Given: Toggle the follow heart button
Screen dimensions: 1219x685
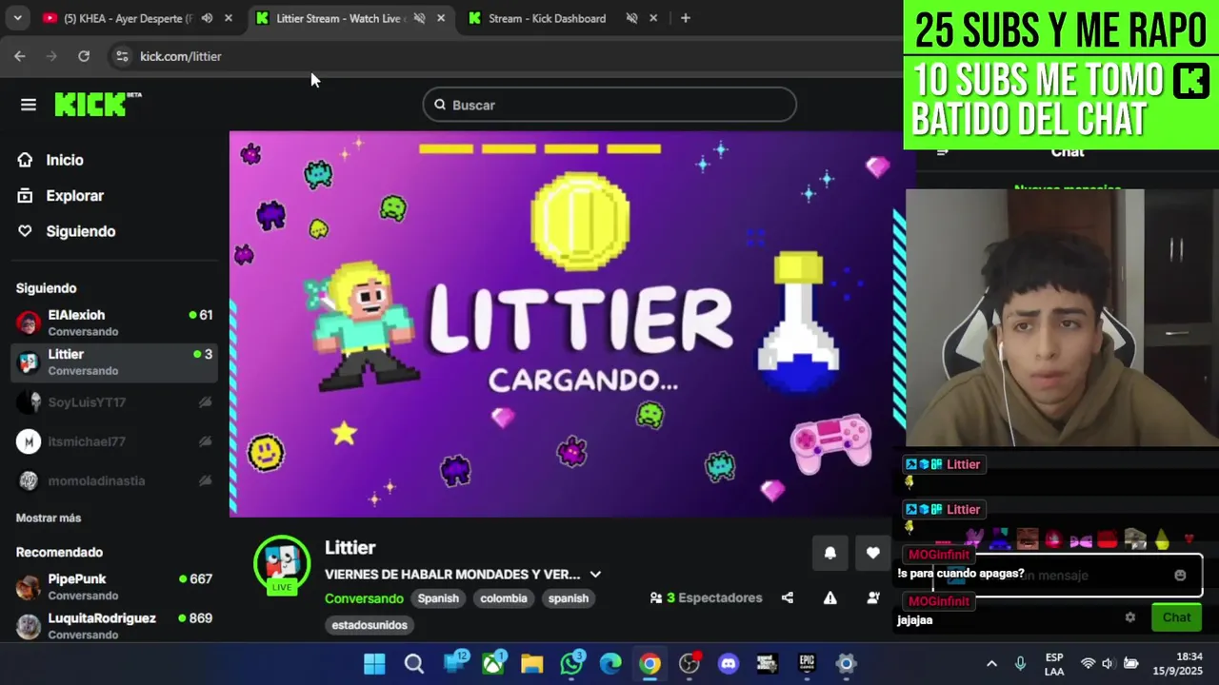Looking at the screenshot, I should pos(872,553).
